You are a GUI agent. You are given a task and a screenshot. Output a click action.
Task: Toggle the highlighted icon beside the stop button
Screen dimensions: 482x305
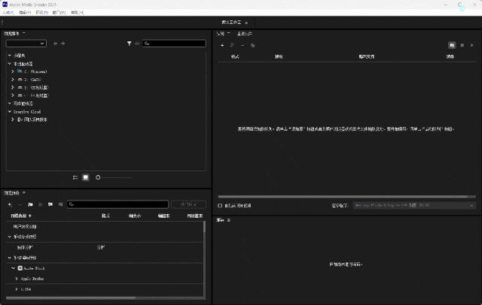[452, 45]
